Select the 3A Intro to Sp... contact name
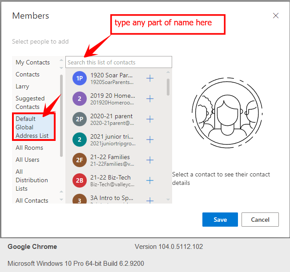Image resolution: width=290 pixels, height=272 pixels. pyautogui.click(x=112, y=198)
